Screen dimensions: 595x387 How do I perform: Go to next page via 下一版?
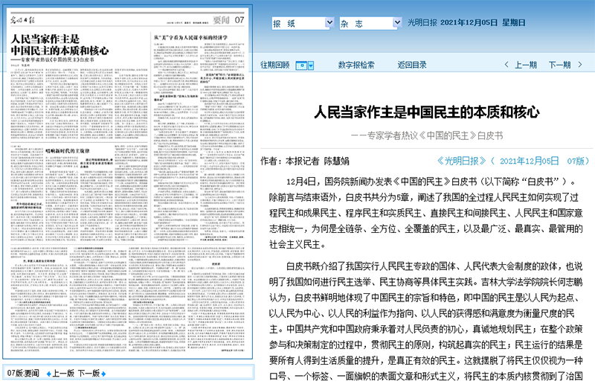[x=89, y=374]
